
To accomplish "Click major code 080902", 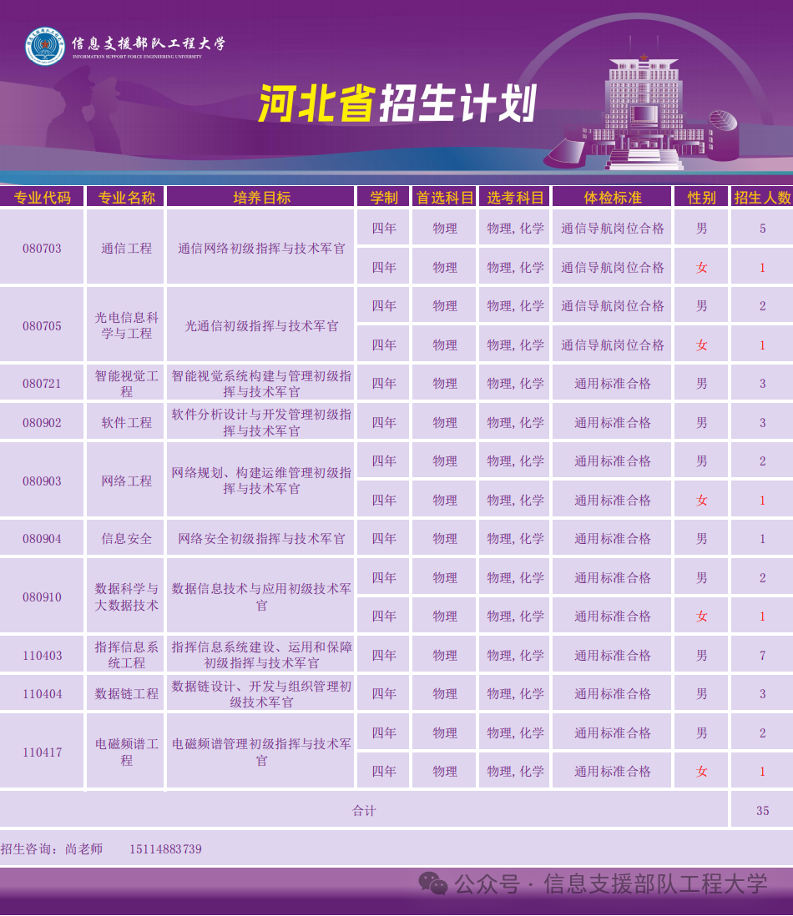I will (42, 423).
